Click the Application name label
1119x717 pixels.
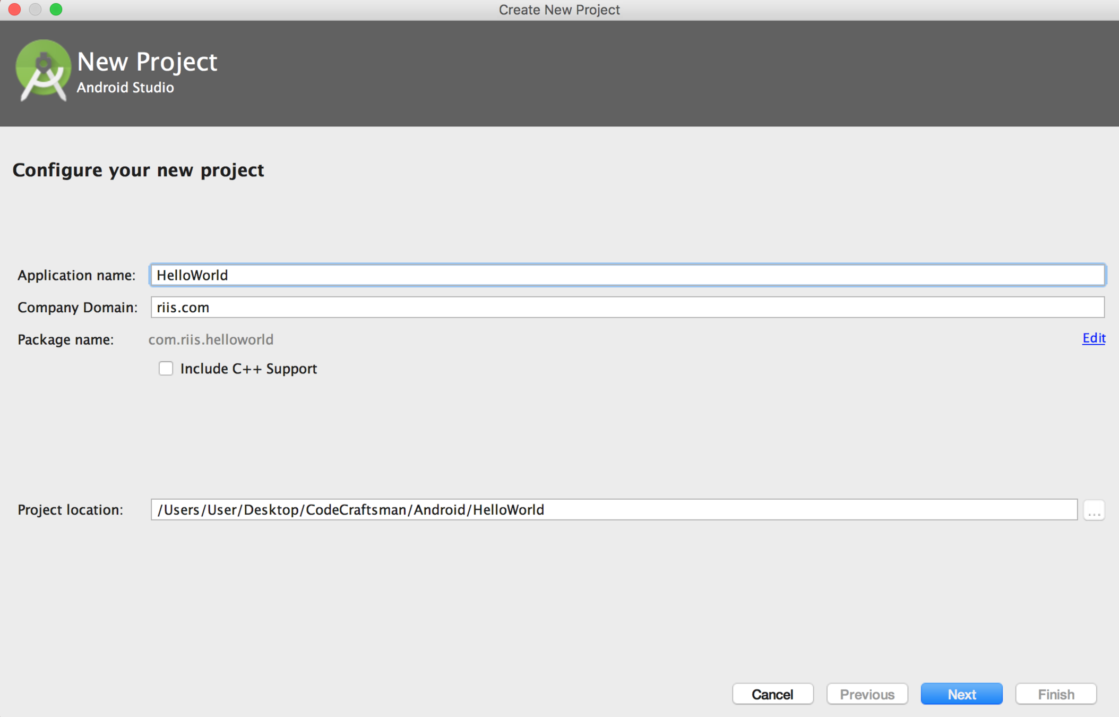coord(76,275)
